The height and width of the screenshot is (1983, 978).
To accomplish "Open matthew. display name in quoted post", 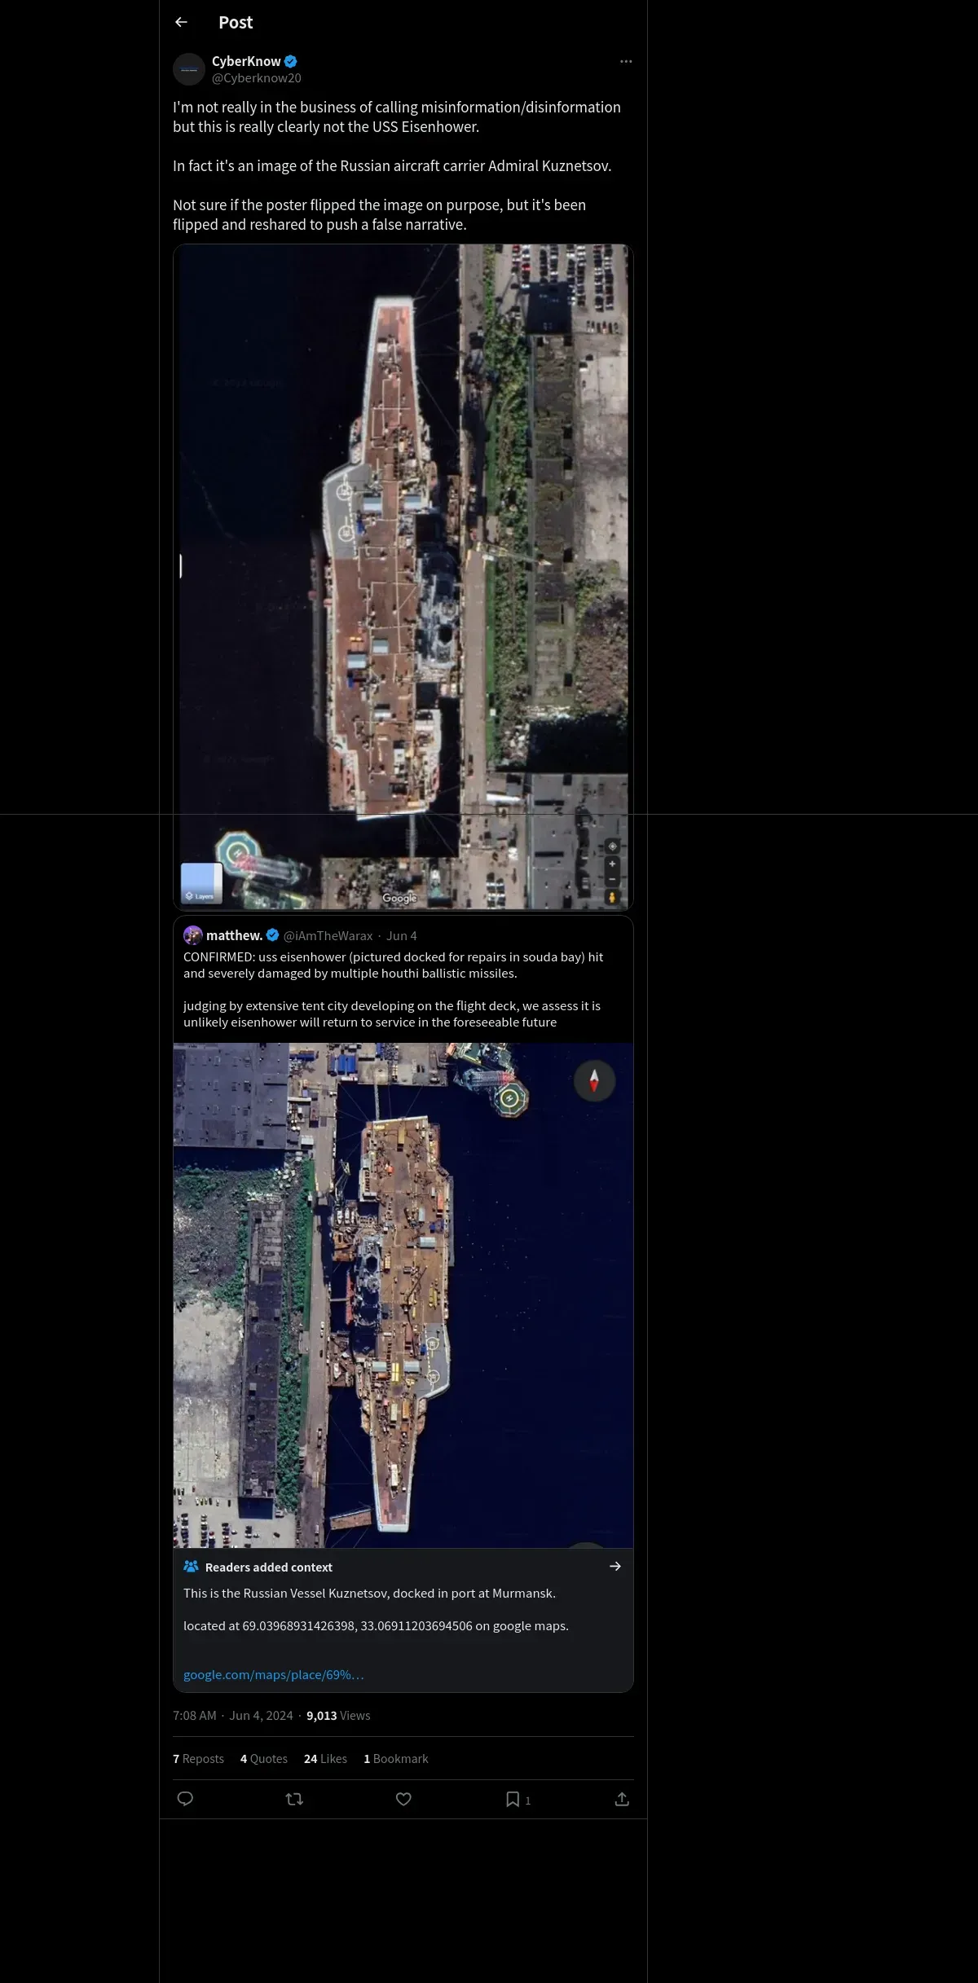I will (x=235, y=935).
